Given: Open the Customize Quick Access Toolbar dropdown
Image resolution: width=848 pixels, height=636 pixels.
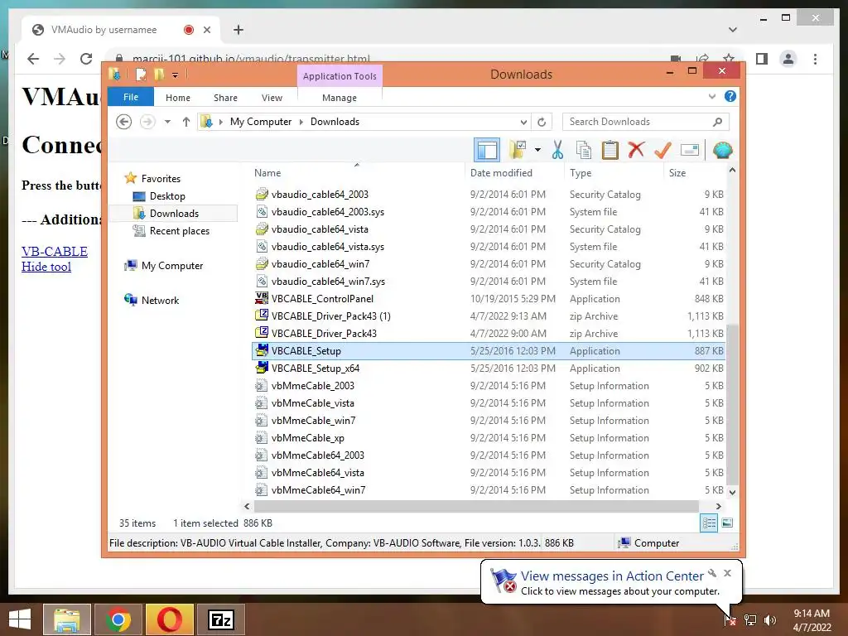Looking at the screenshot, I should pos(176,75).
